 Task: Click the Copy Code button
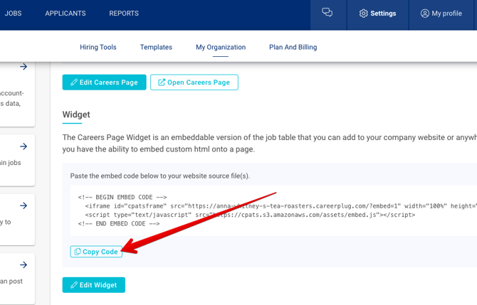96,252
